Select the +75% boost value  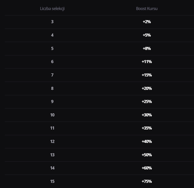pyautogui.click(x=147, y=182)
